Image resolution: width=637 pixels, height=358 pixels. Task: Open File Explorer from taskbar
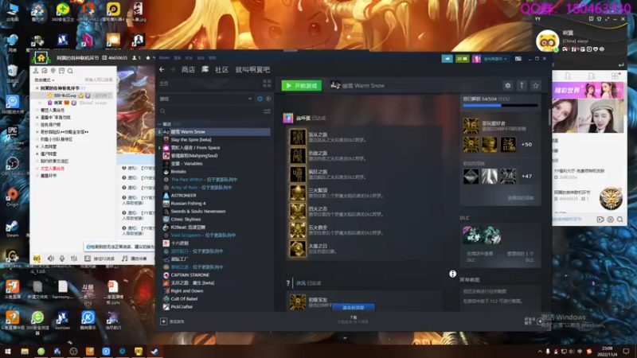[x=25, y=352]
